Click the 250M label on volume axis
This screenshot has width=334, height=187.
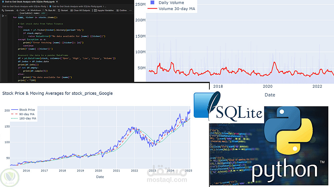(x=140, y=4)
